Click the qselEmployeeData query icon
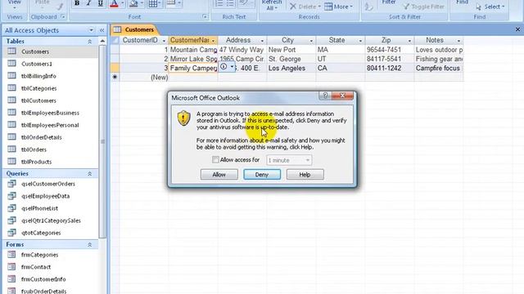 tap(11, 196)
